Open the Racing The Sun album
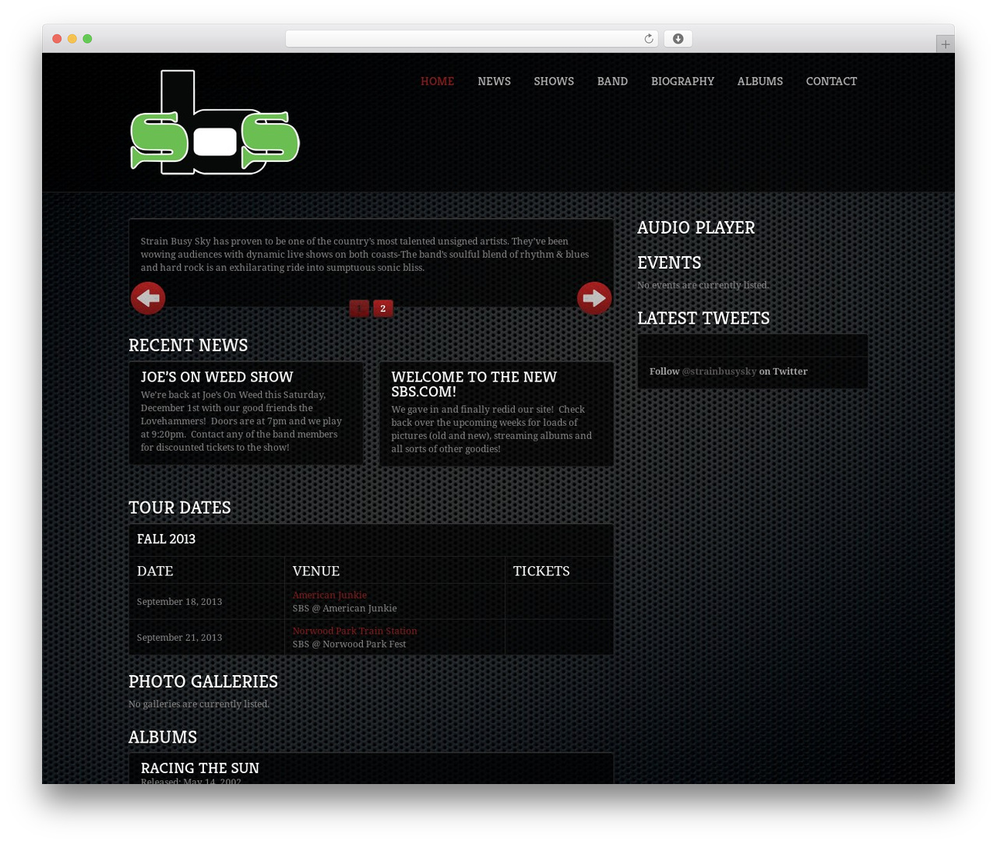Screen dimensions: 997x844 click(x=200, y=768)
